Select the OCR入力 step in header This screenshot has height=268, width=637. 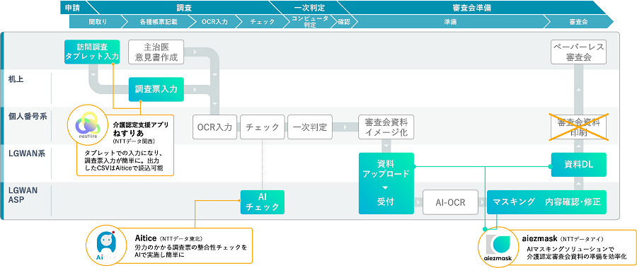coord(214,22)
